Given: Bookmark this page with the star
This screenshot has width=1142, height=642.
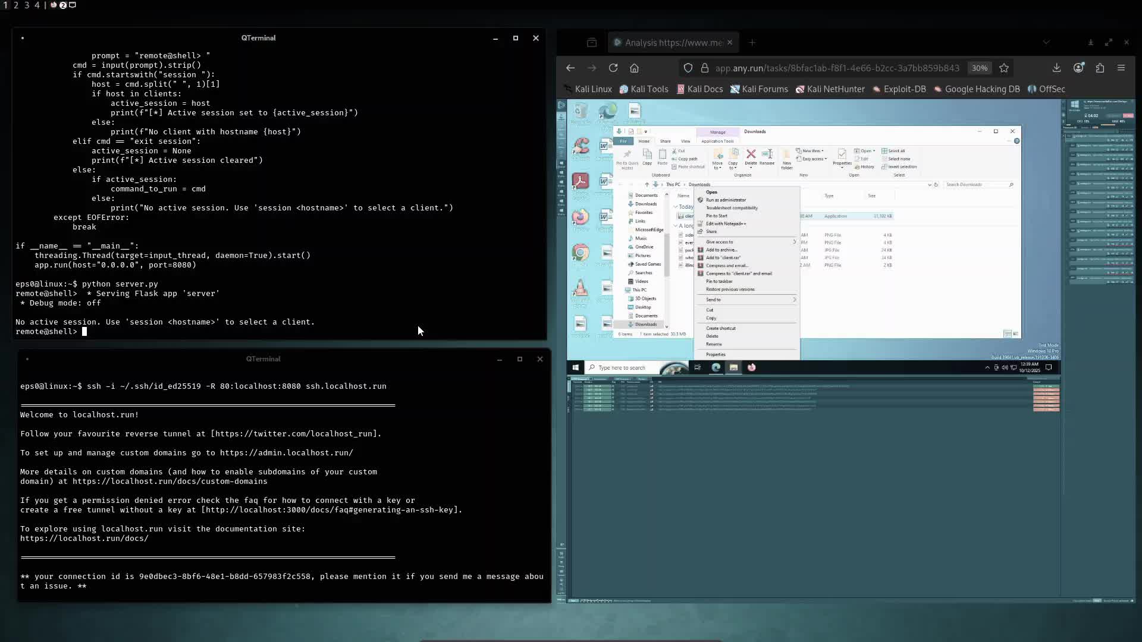Looking at the screenshot, I should point(1004,68).
